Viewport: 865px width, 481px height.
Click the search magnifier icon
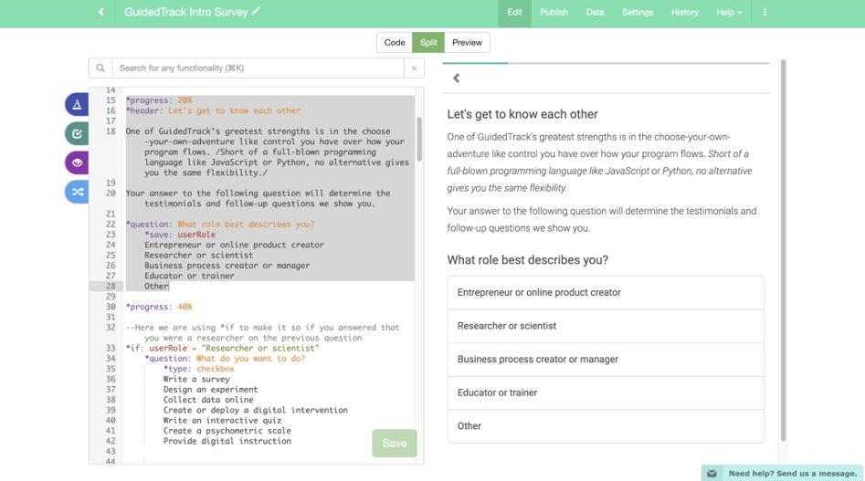(x=100, y=68)
